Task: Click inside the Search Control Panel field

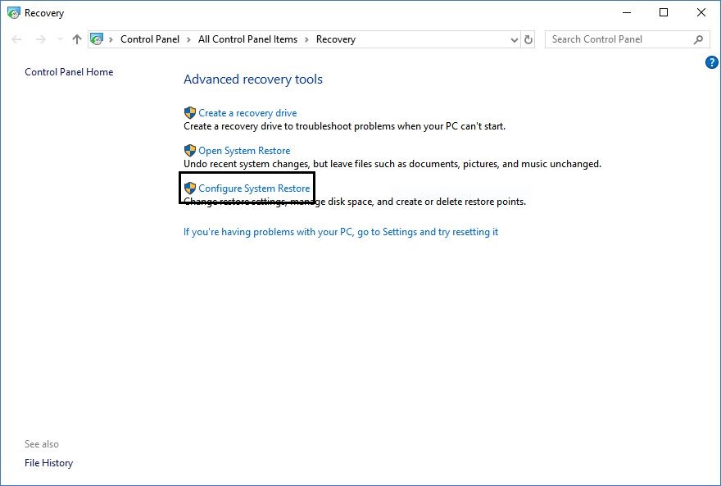Action: 623,39
